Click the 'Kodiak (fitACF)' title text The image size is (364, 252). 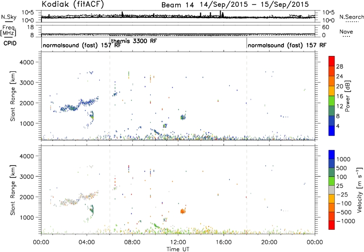(x=73, y=4)
